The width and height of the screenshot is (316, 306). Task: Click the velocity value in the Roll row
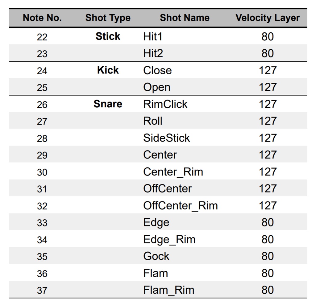tap(268, 121)
